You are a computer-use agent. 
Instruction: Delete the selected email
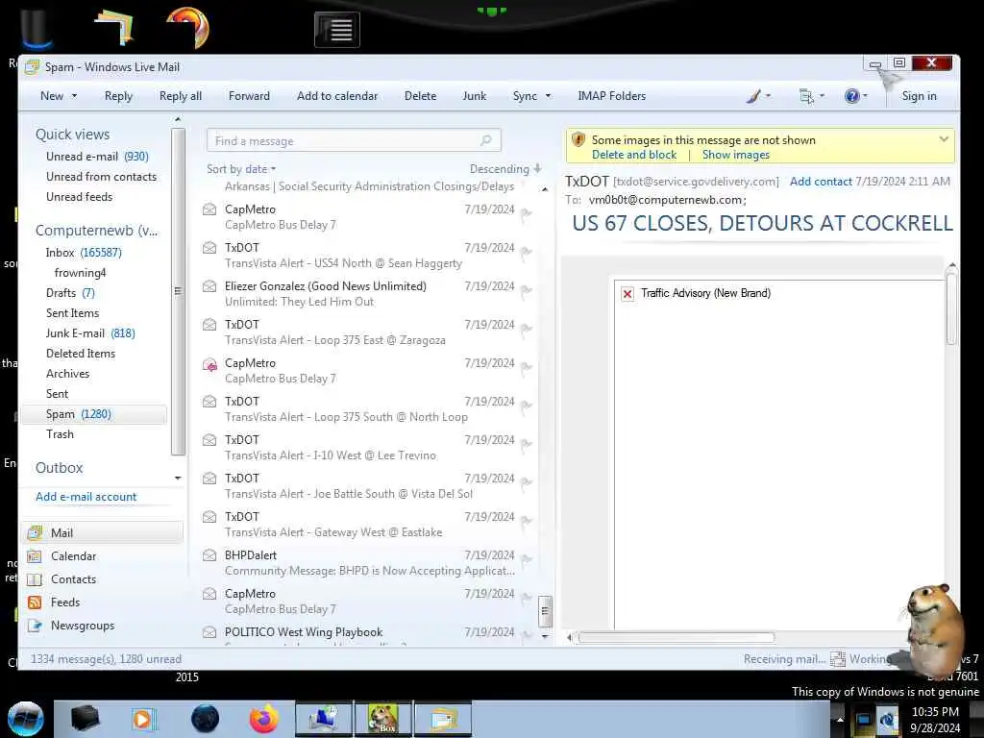(x=421, y=96)
